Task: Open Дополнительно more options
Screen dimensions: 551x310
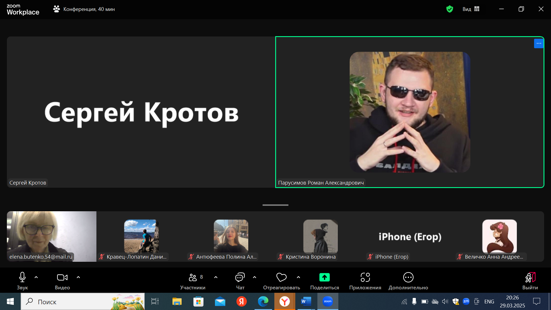Action: [408, 281]
